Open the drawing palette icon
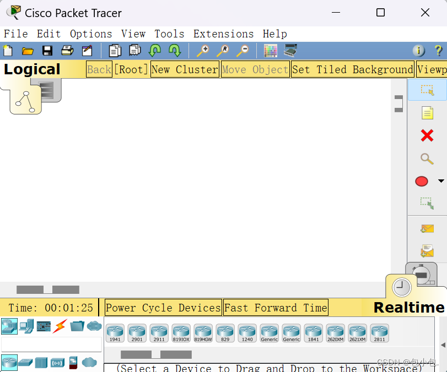This screenshot has height=372, width=447. tap(271, 51)
